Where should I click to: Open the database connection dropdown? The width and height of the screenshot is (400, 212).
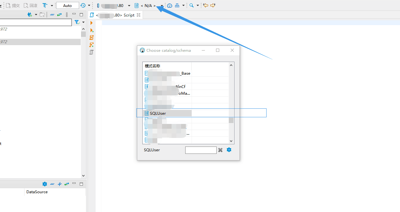coord(129,5)
